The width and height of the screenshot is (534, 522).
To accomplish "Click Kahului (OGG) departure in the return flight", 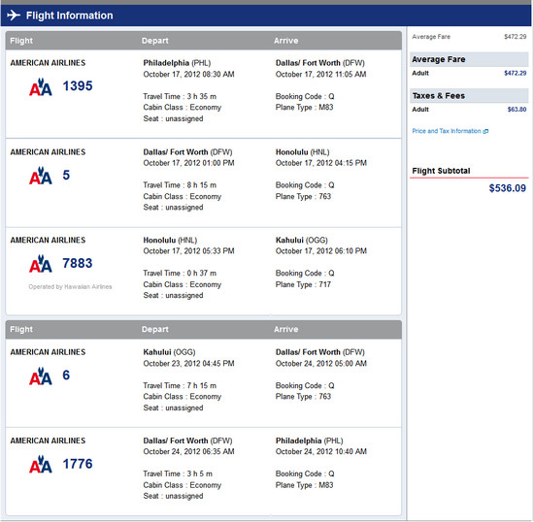I will pos(169,352).
